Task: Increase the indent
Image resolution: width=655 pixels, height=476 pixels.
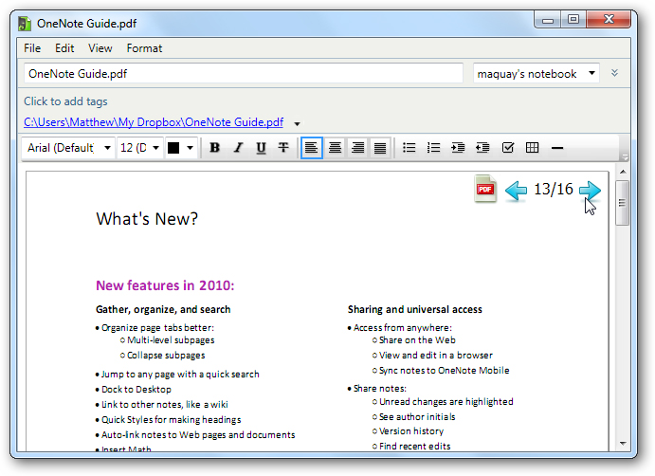Action: (x=459, y=148)
